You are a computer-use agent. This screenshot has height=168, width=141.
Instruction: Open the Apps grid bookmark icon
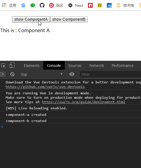pos(4,5)
